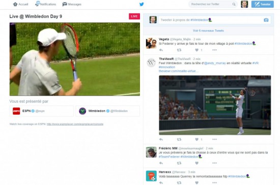Viewport: 280px width, 185px height.
Task: Open the profile avatar menu
Action: click(244, 4)
